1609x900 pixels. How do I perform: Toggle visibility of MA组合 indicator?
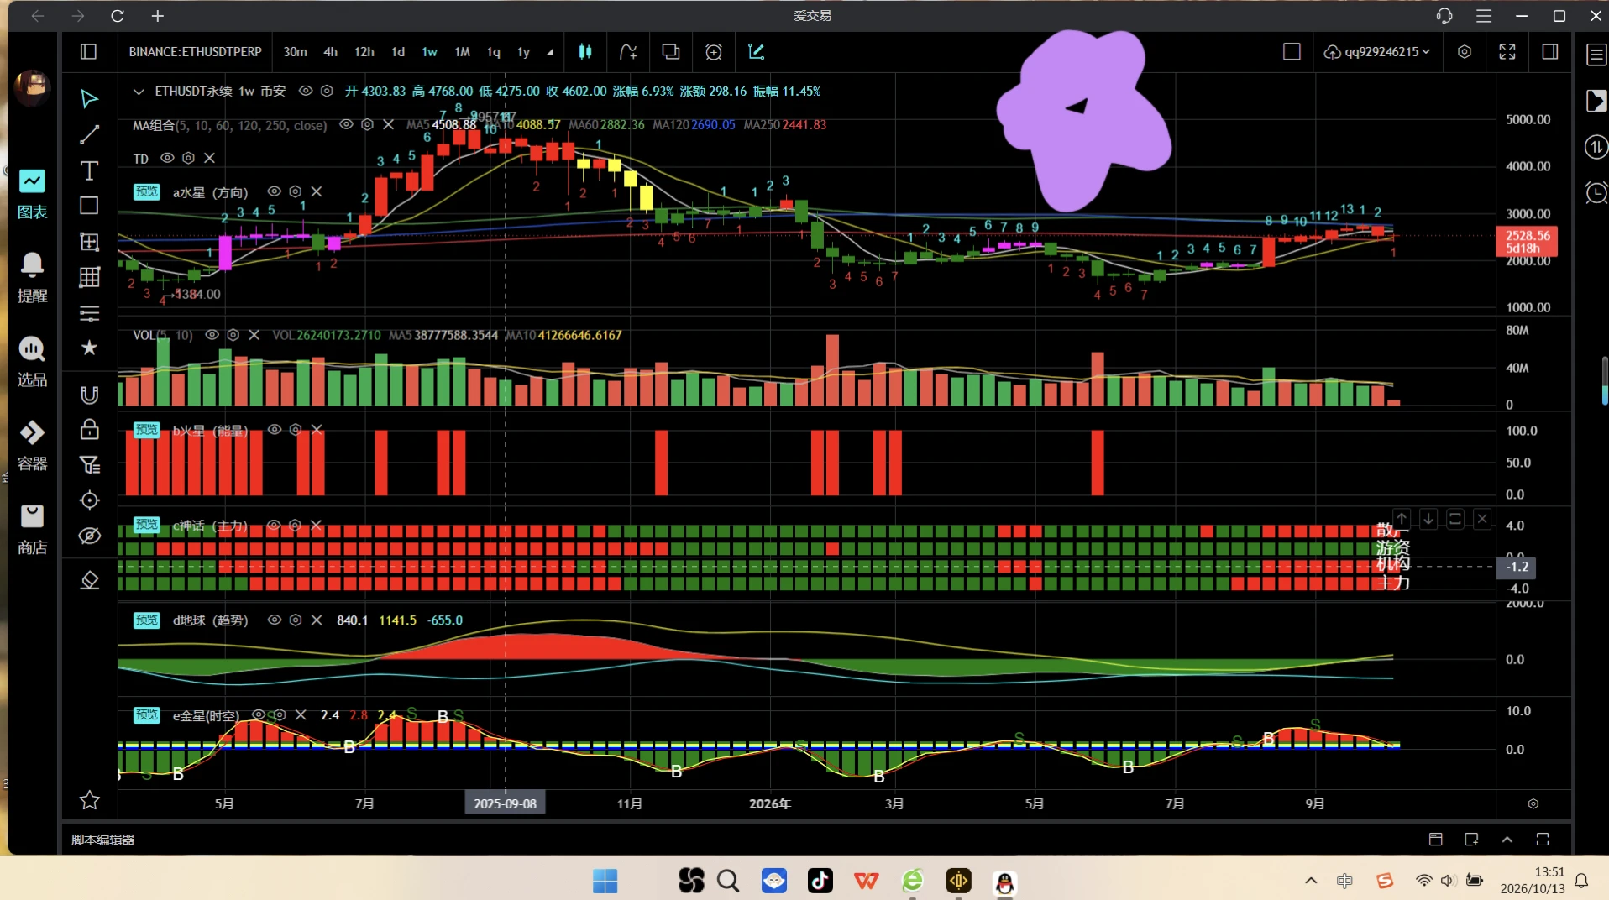[x=346, y=125]
